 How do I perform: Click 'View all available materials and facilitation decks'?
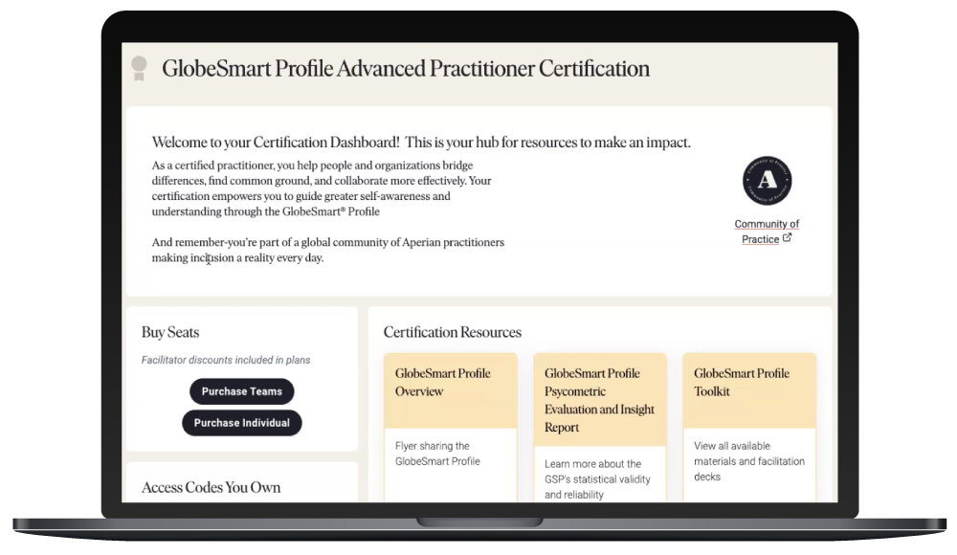749,461
